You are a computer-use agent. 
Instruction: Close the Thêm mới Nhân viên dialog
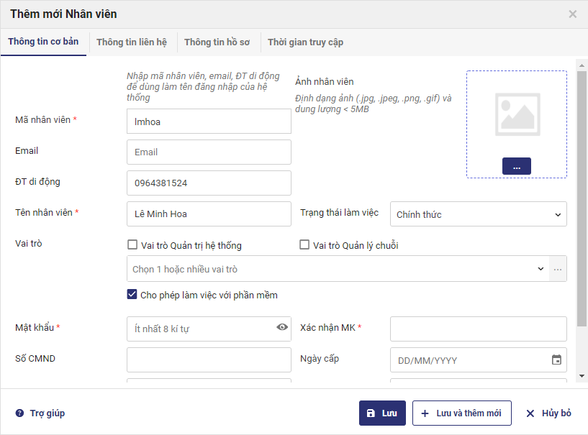pyautogui.click(x=573, y=14)
